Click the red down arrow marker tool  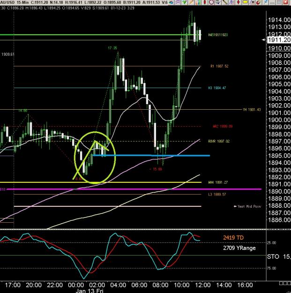(239, 2)
